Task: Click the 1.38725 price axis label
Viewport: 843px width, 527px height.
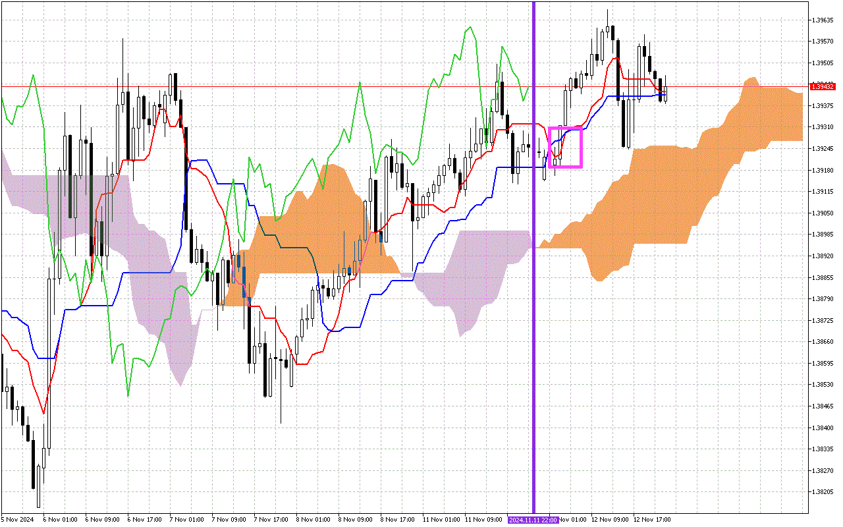Action: click(x=822, y=321)
